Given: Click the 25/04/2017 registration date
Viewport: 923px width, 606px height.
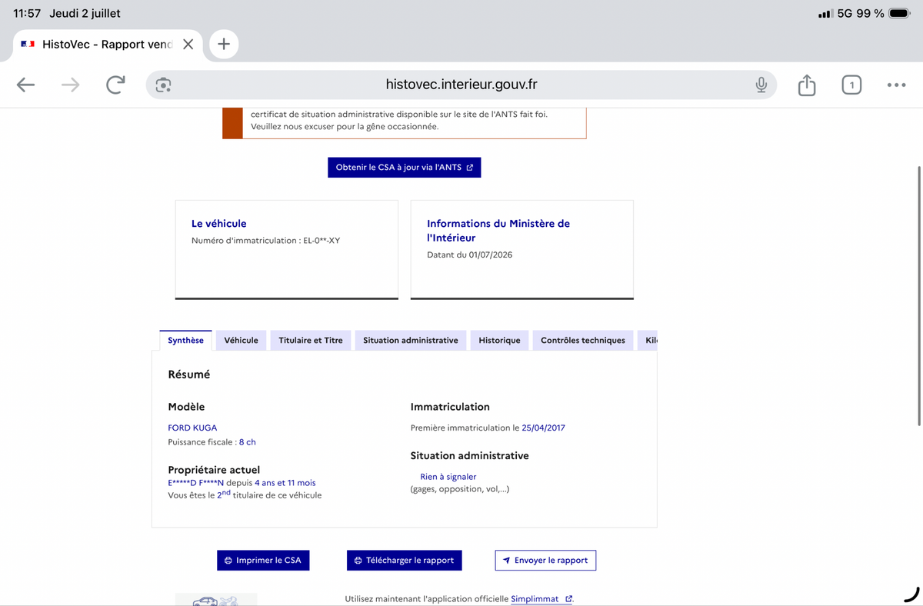Looking at the screenshot, I should 543,428.
